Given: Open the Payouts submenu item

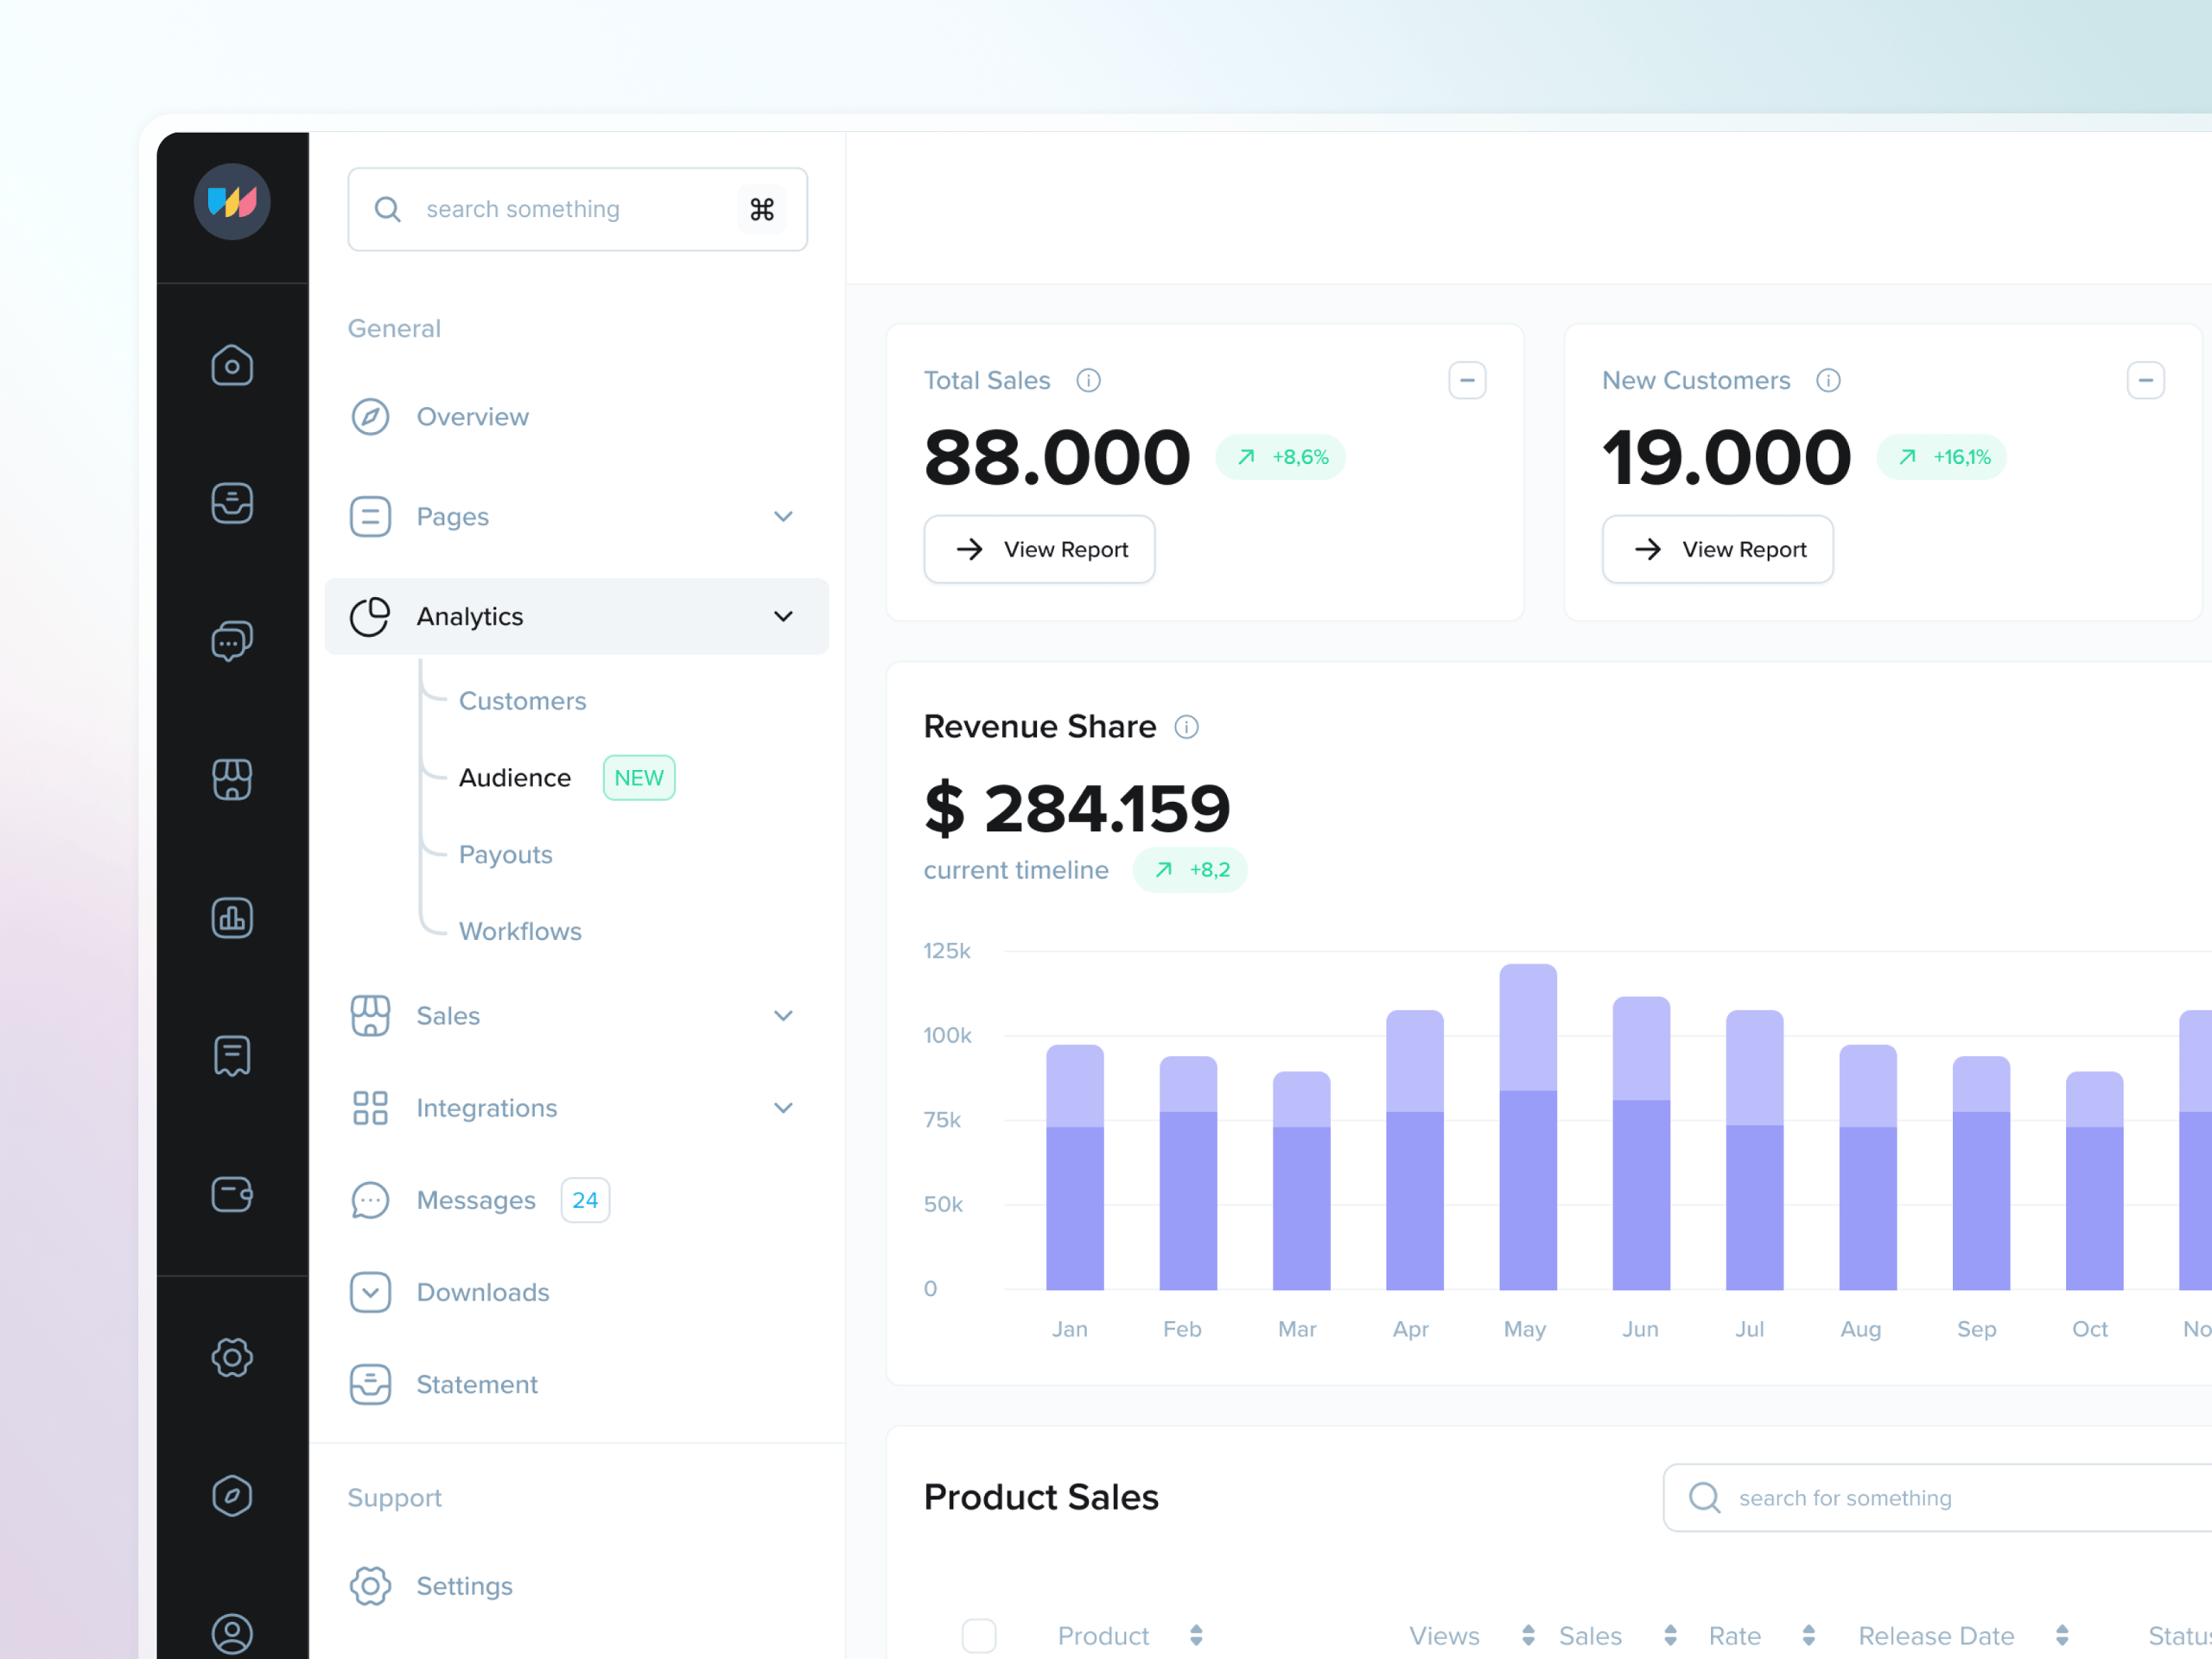Looking at the screenshot, I should coord(505,855).
